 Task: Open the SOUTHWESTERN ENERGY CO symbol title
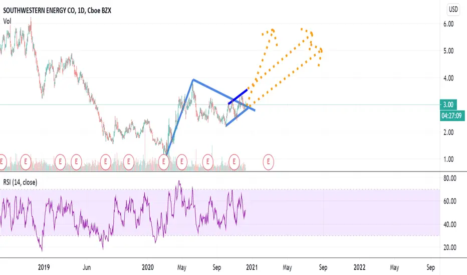57,10
